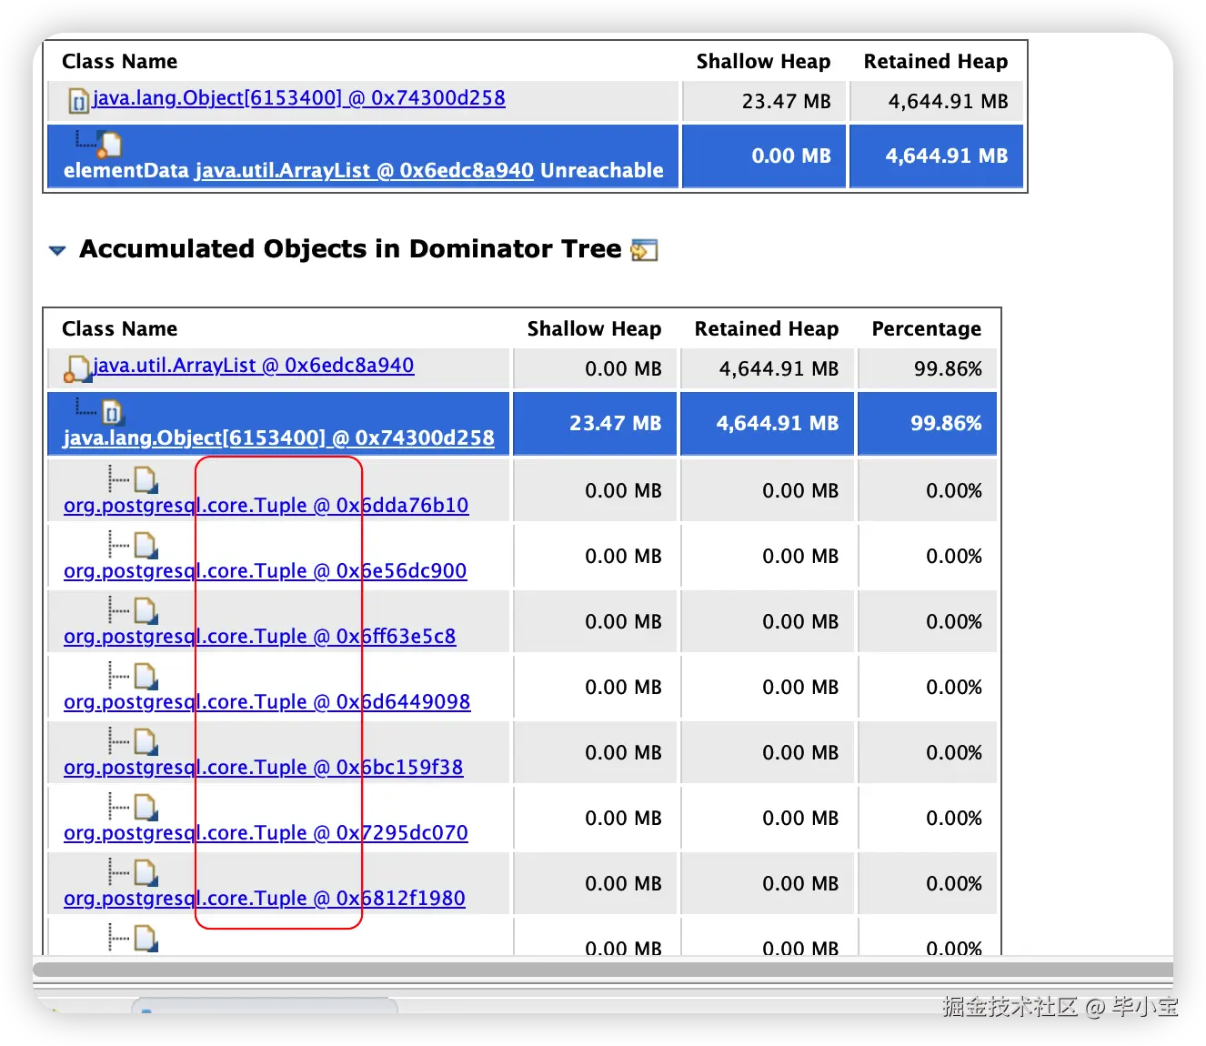The height and width of the screenshot is (1046, 1206).
Task: Click object icon above Tuple @ 0x6dda76b10
Action: [146, 479]
